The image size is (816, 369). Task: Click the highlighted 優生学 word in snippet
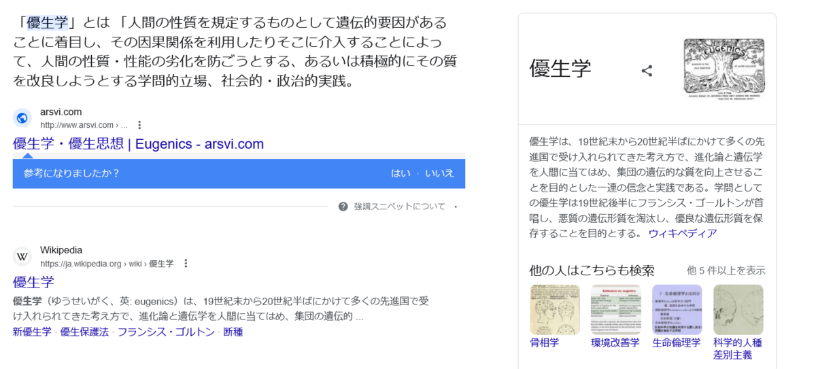tap(47, 22)
